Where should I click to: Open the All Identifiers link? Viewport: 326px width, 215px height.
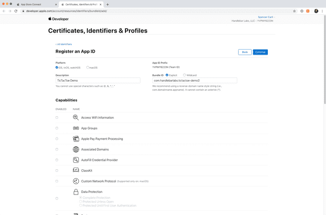click(64, 44)
